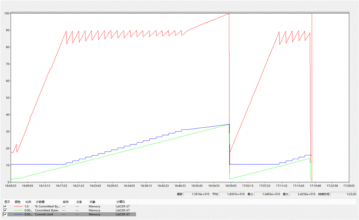Viewport: 359px width, 220px height.
Task: Click the 16:59:03 time axis label
Action: [231, 186]
